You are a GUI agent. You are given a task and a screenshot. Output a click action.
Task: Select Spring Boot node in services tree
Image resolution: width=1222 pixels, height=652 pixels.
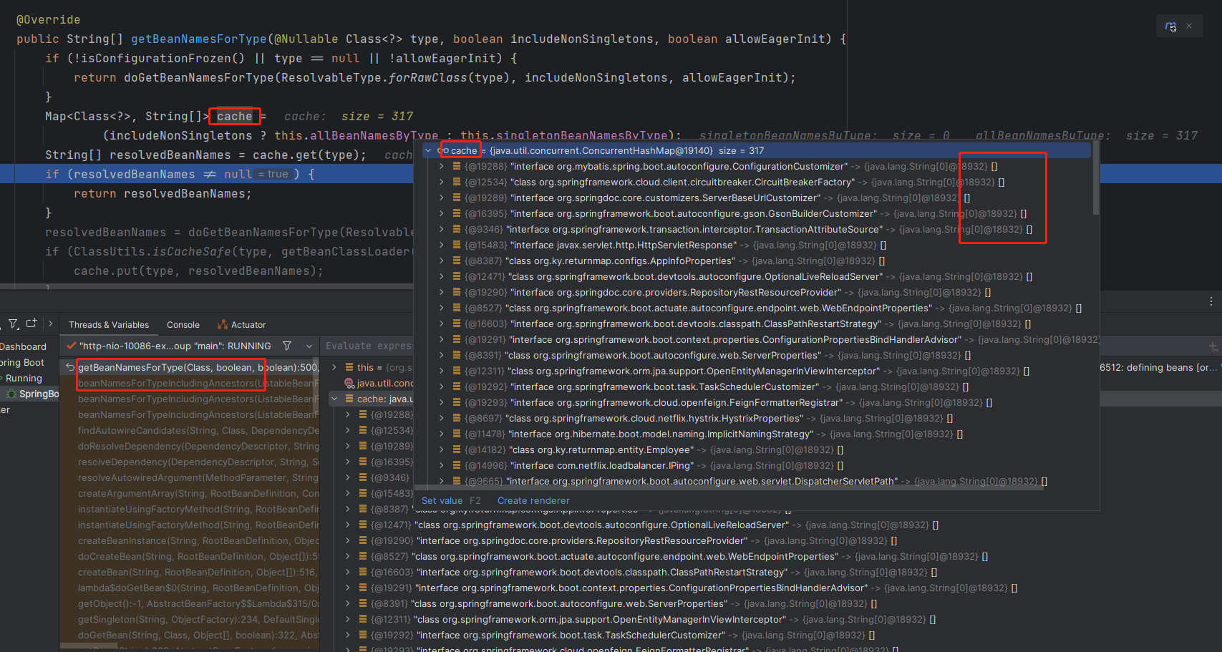22,362
